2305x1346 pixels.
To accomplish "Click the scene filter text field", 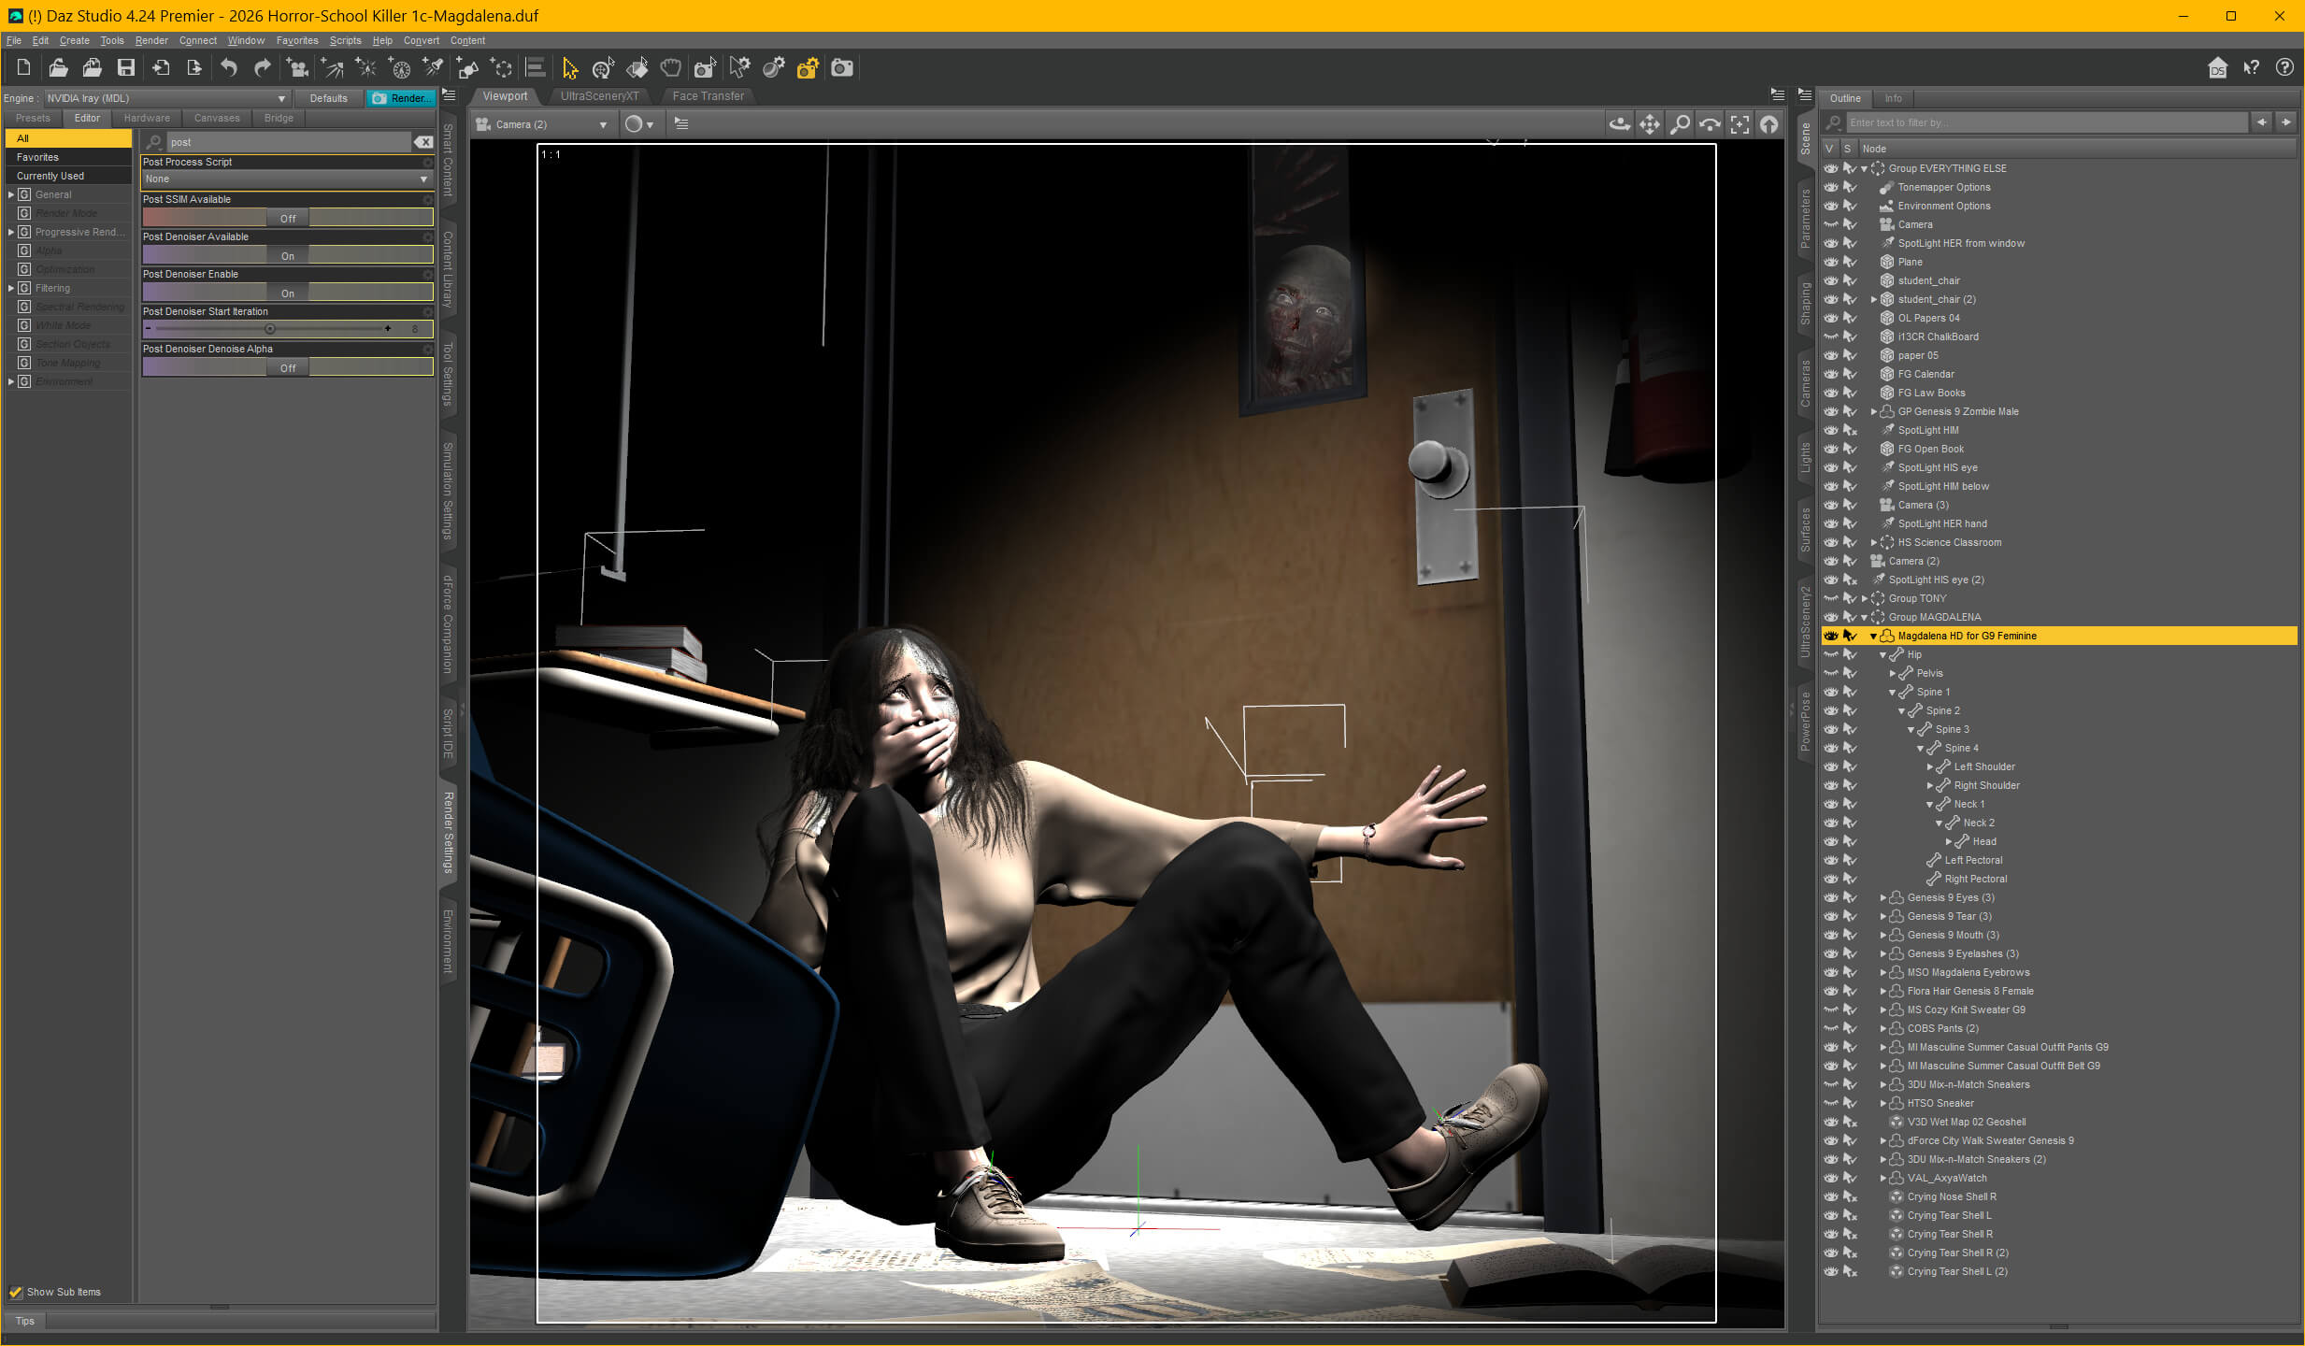I will click(x=2046, y=122).
